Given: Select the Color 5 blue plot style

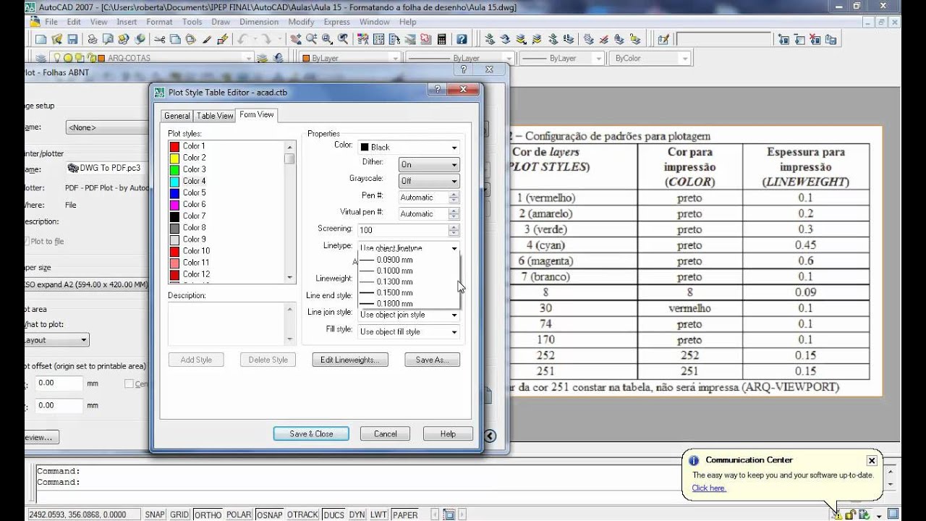Looking at the screenshot, I should (x=194, y=192).
